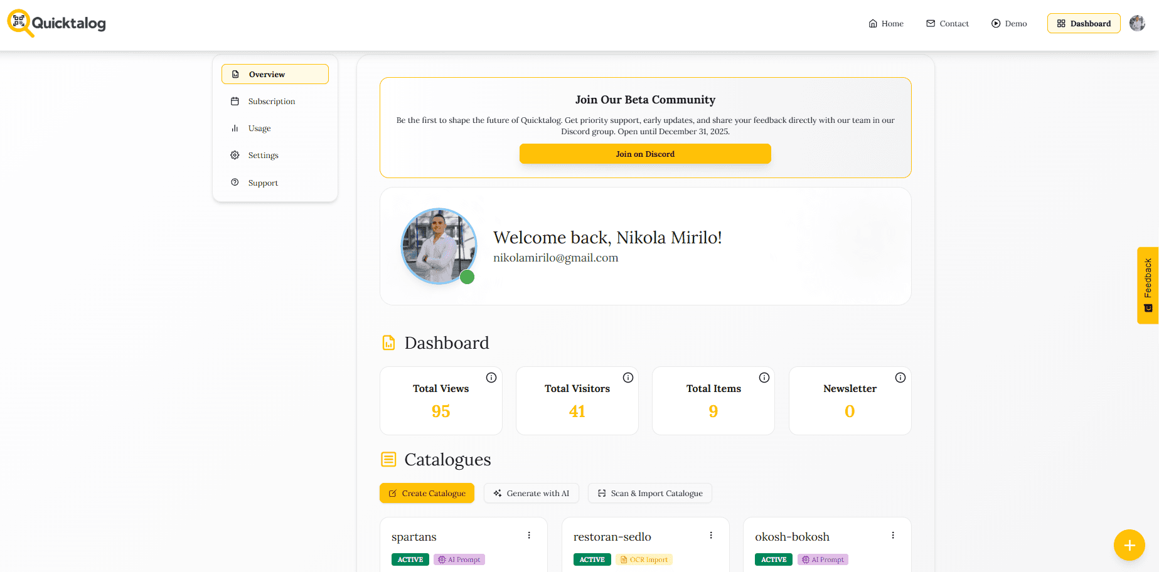
Task: Click Generate with AI
Action: pyautogui.click(x=531, y=494)
